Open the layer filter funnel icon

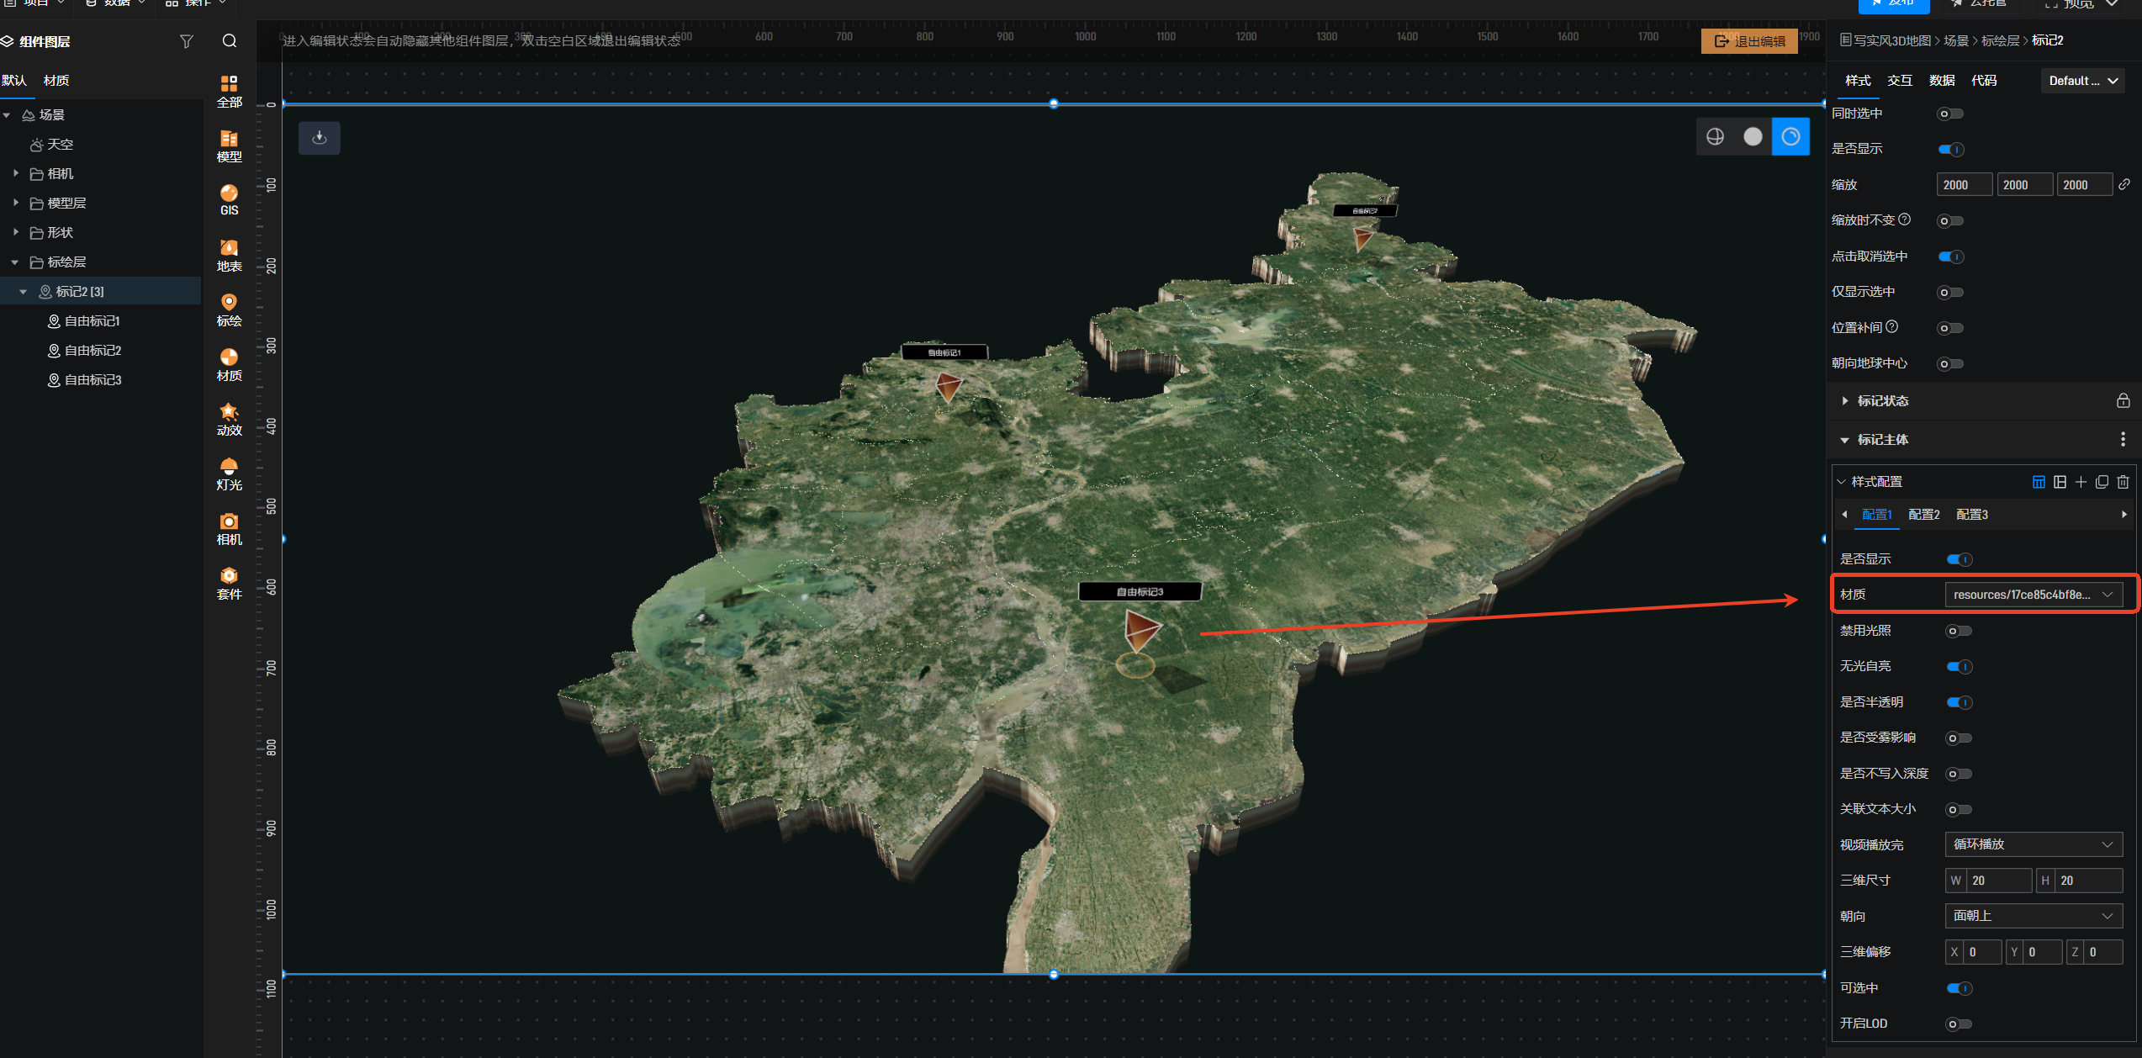(x=187, y=41)
